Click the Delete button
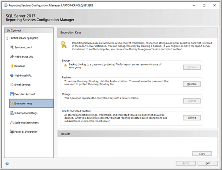 [192, 118]
